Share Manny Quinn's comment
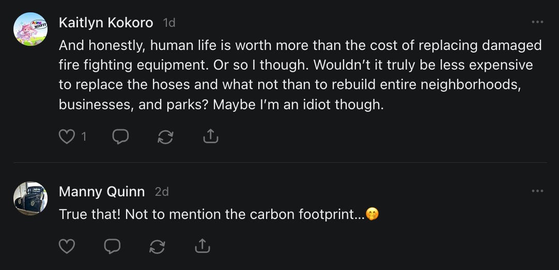This screenshot has width=559, height=270. coord(202,247)
